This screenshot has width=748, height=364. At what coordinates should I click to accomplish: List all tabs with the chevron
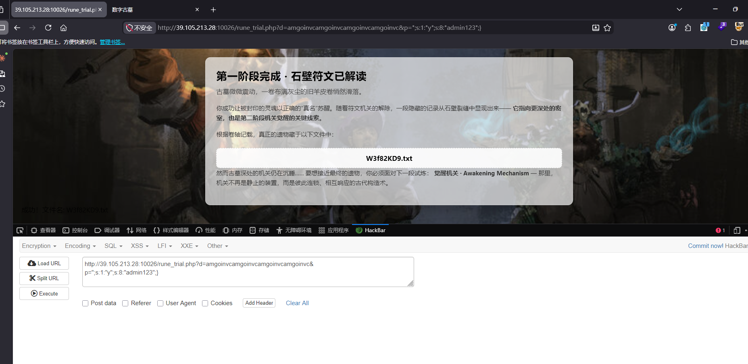pos(679,9)
